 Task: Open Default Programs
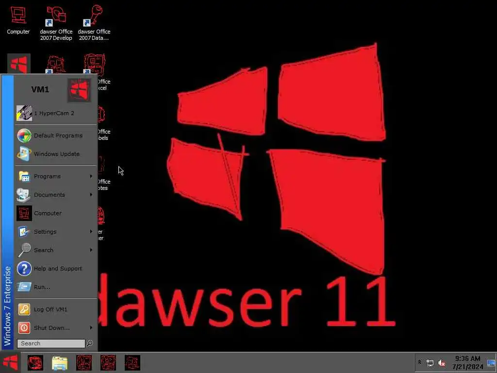[56, 136]
